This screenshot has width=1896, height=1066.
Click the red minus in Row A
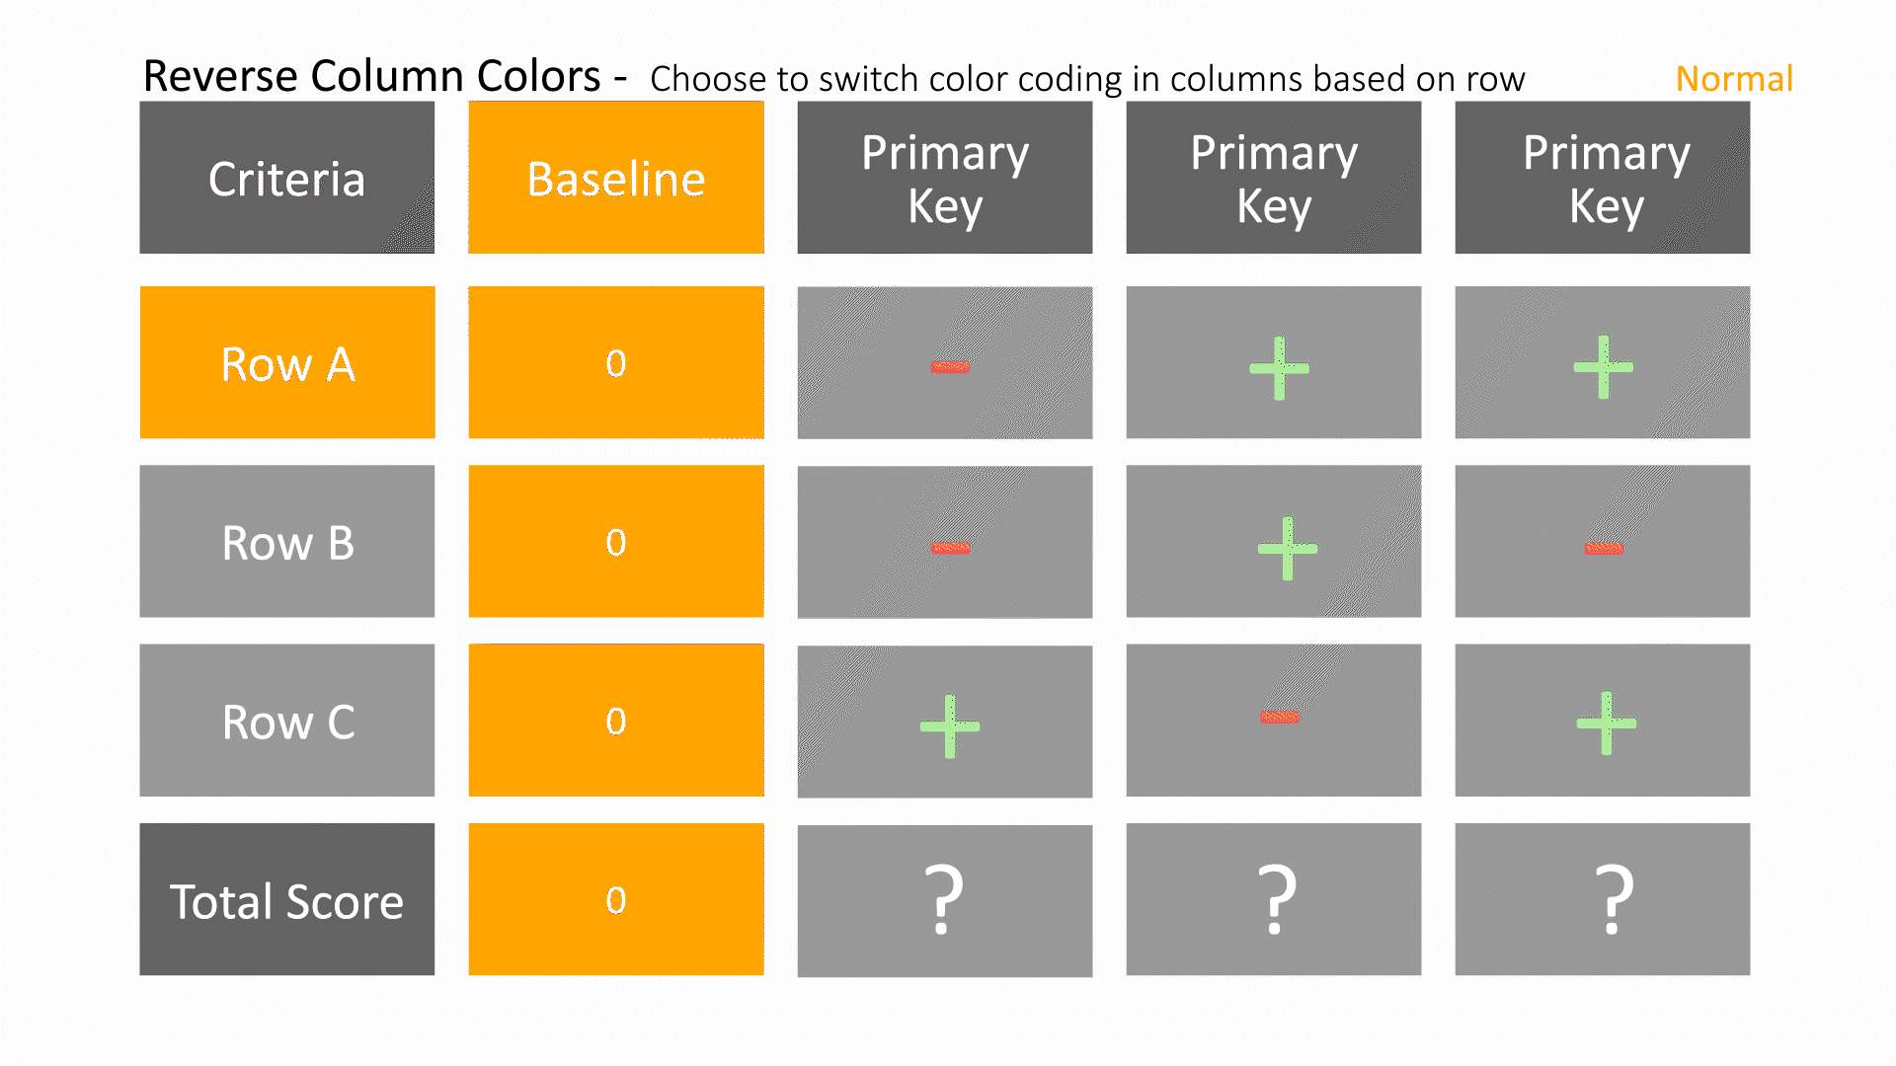[950, 367]
